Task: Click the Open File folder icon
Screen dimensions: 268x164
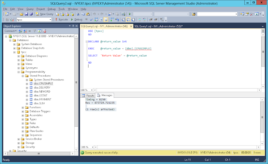Action: click(21, 14)
